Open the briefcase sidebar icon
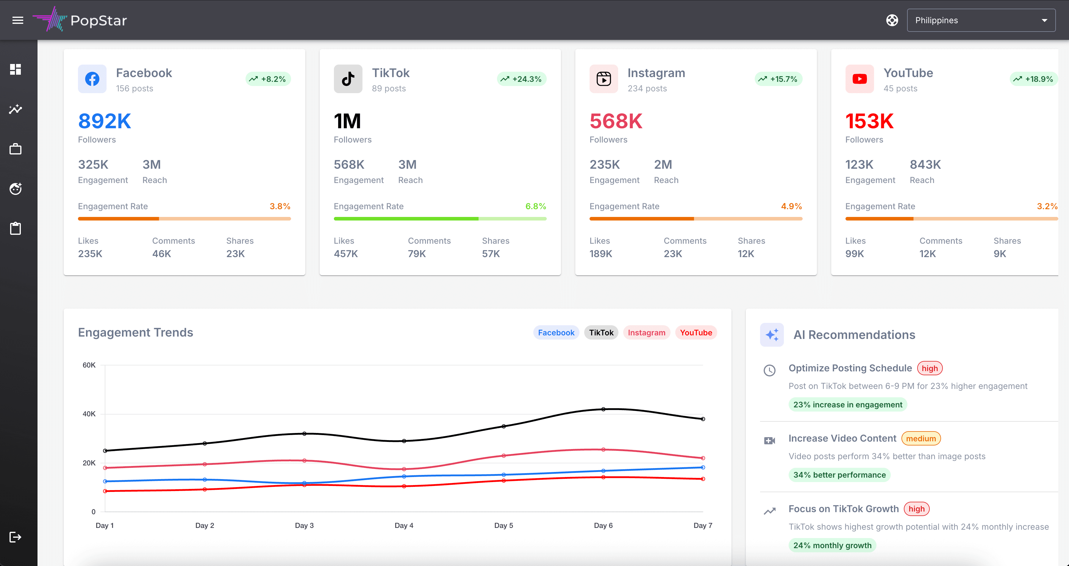1069x566 pixels. [16, 149]
